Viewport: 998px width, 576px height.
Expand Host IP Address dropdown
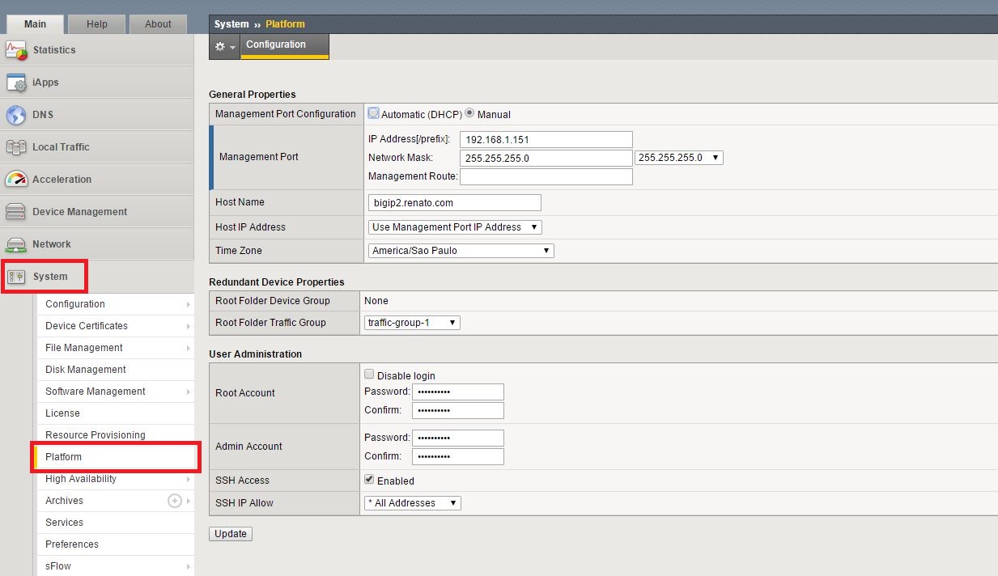coord(455,227)
